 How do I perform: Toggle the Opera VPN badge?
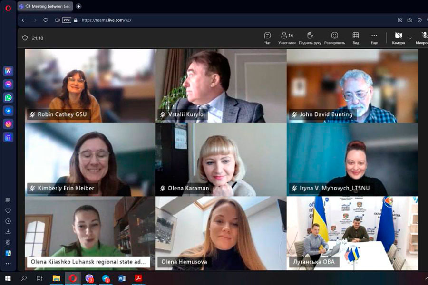tap(67, 20)
